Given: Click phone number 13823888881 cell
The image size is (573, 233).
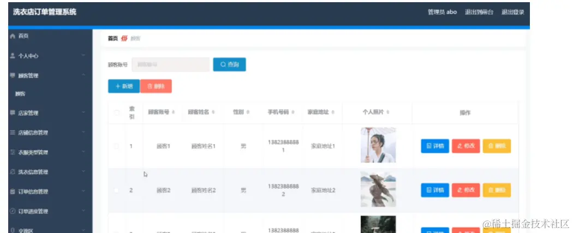Looking at the screenshot, I should pos(283,146).
